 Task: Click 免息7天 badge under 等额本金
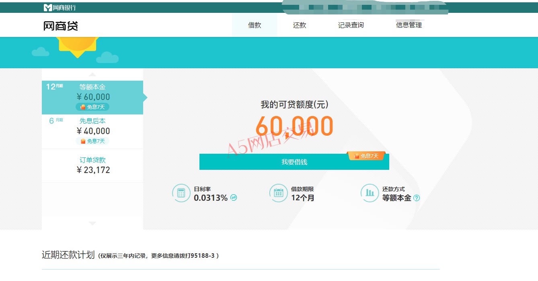pos(92,107)
